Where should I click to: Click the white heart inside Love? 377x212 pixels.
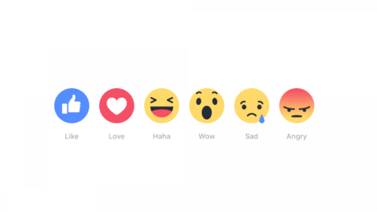tap(117, 106)
